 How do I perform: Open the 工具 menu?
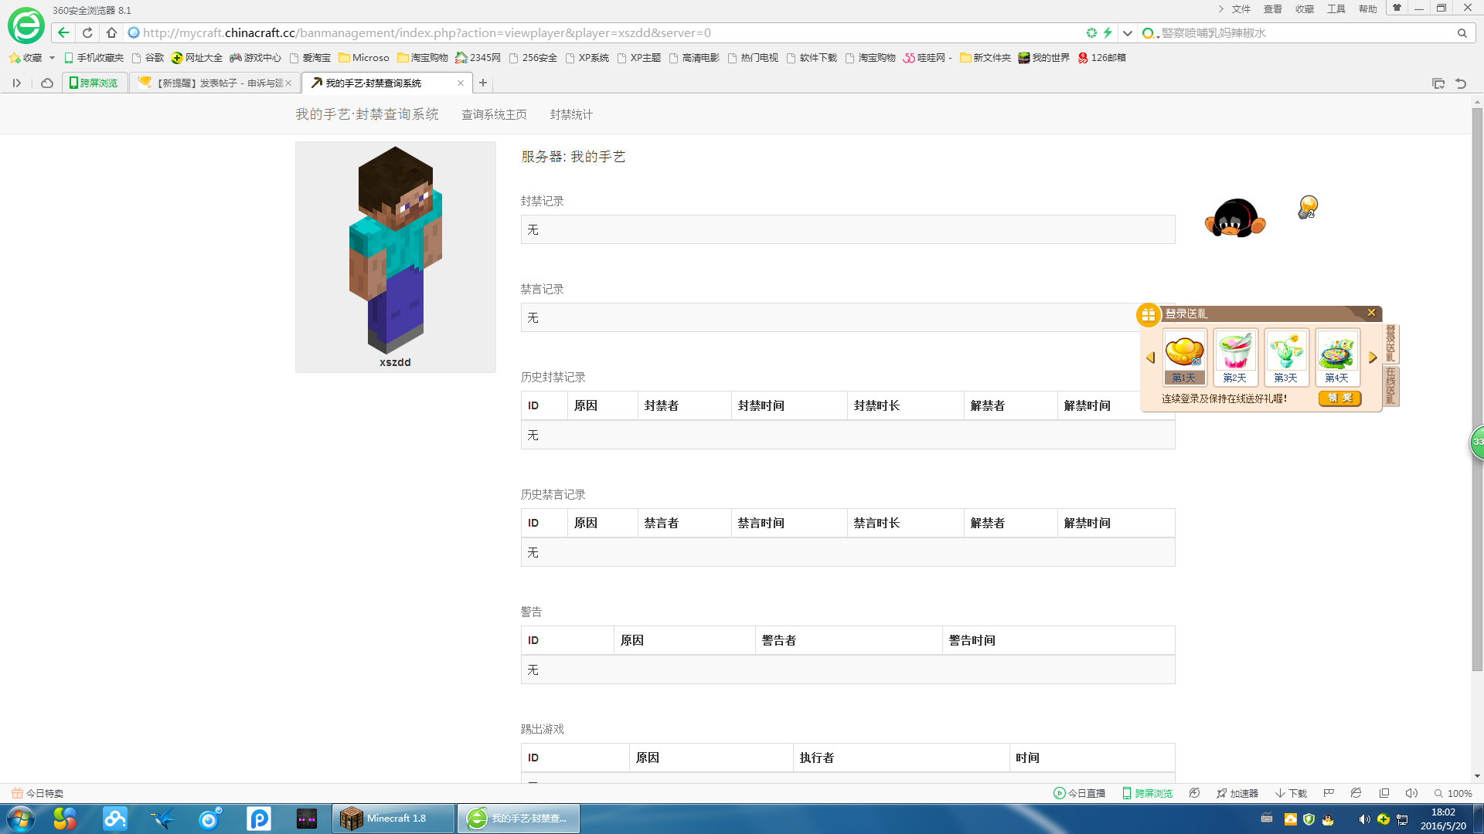pyautogui.click(x=1336, y=9)
